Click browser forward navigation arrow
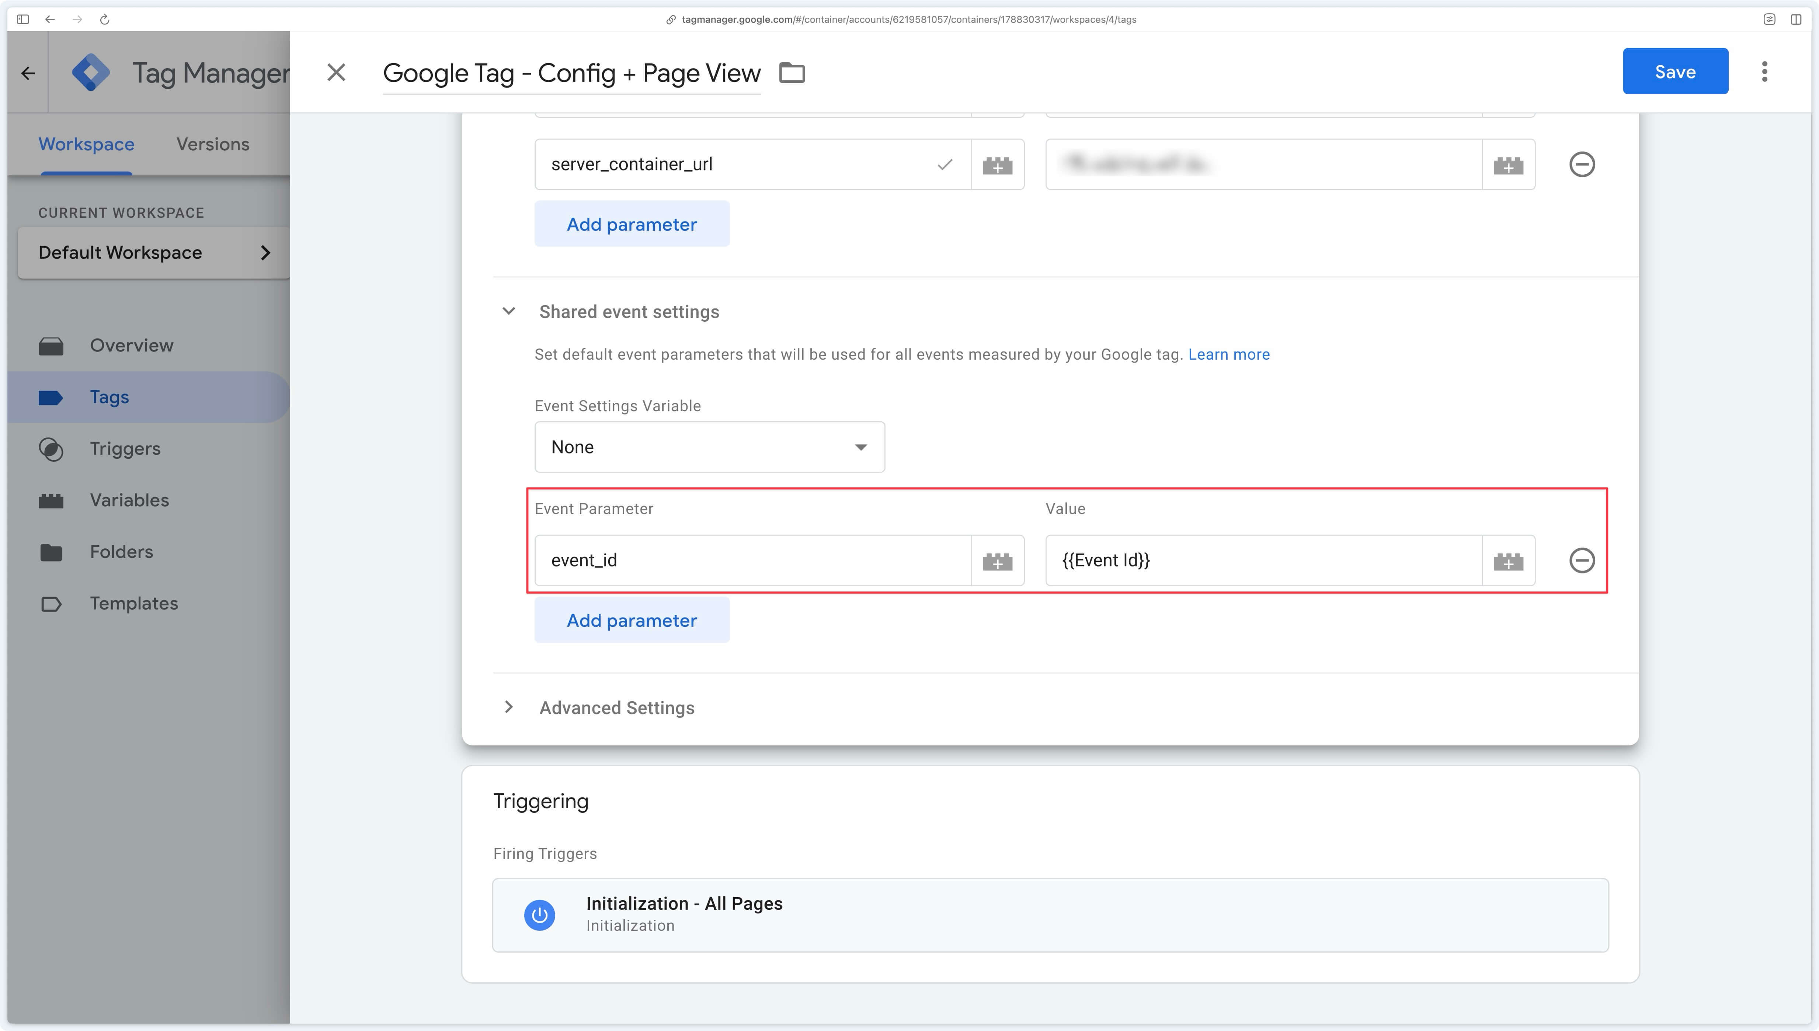The image size is (1819, 1031). point(77,19)
